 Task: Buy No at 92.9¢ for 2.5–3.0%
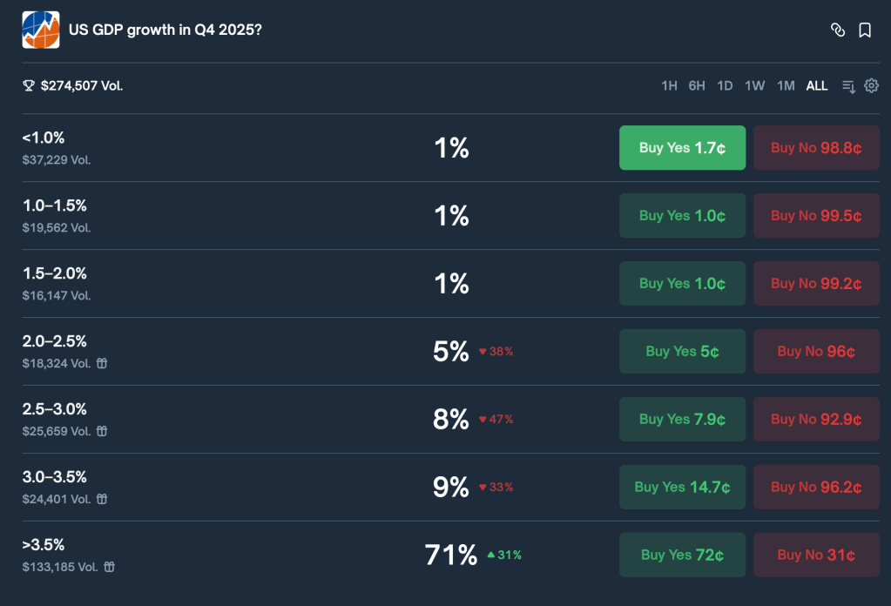pyautogui.click(x=816, y=420)
